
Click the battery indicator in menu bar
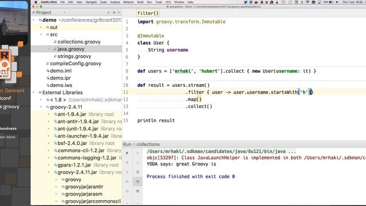point(328,2)
